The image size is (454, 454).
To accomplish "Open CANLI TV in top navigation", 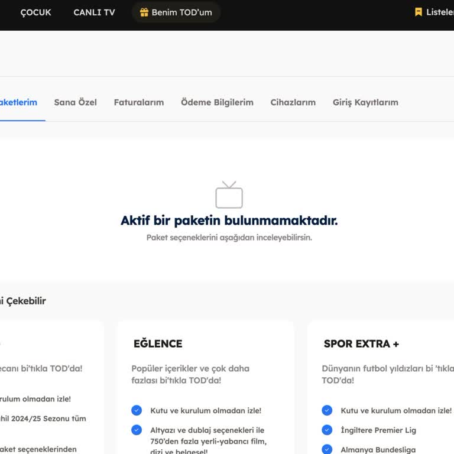I will tap(94, 12).
